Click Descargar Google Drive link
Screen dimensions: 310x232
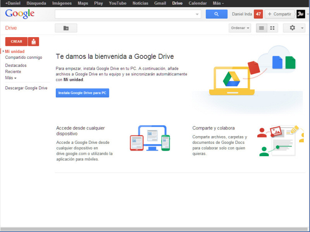pyautogui.click(x=26, y=88)
